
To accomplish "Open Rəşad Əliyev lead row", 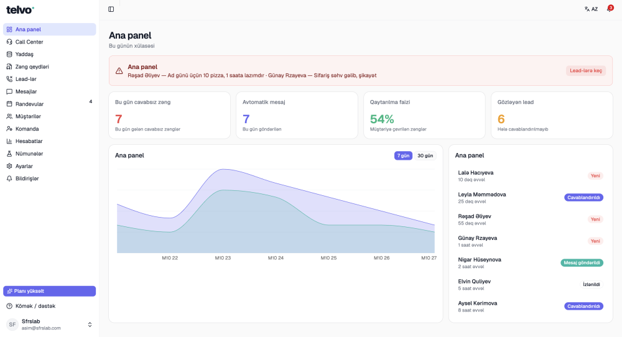I will [x=531, y=219].
